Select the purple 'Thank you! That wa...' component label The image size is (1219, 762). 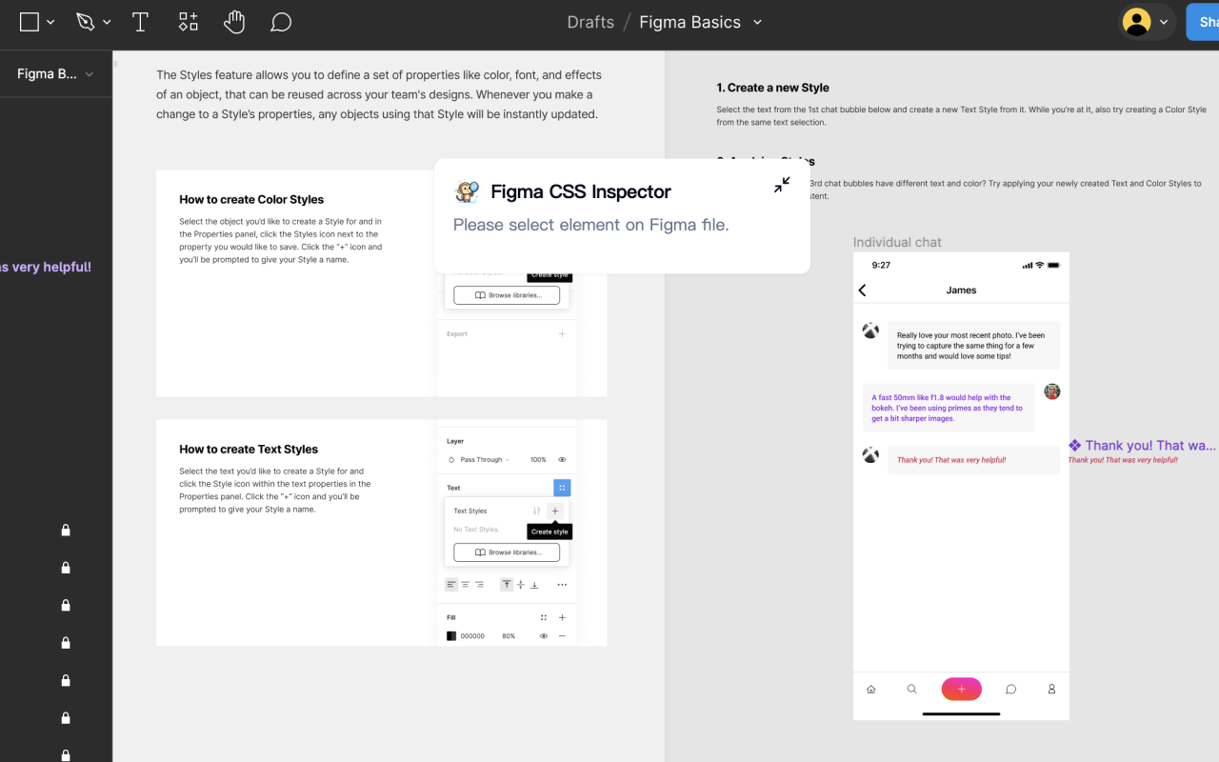1143,445
